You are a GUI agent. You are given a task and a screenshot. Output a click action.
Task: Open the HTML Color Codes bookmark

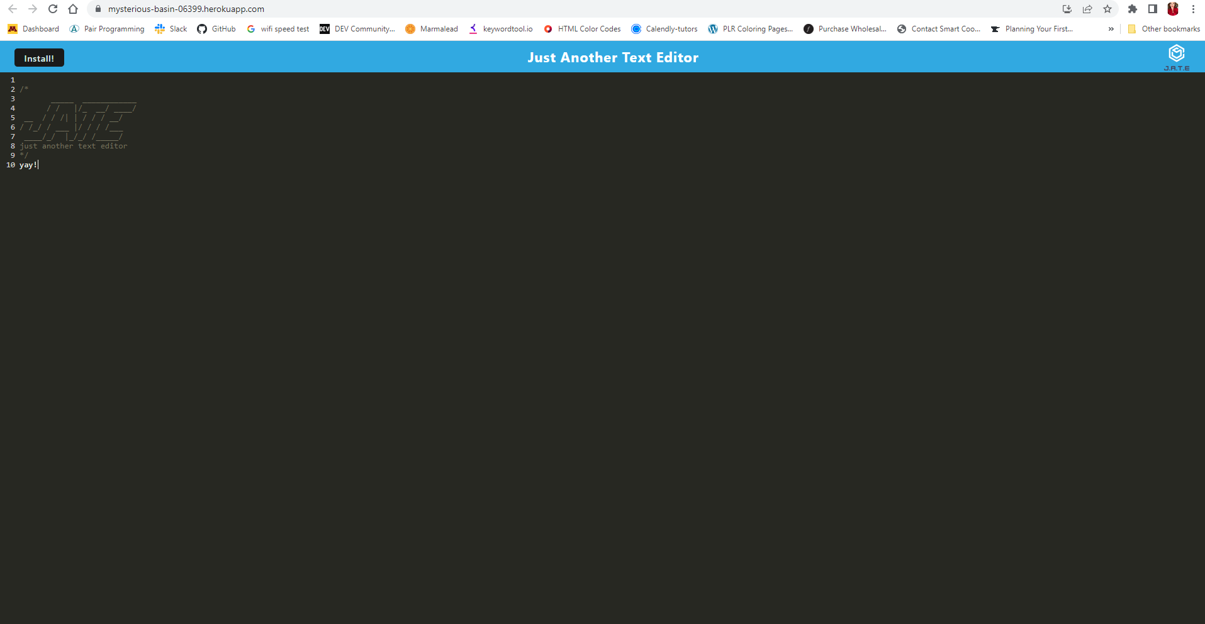point(582,29)
